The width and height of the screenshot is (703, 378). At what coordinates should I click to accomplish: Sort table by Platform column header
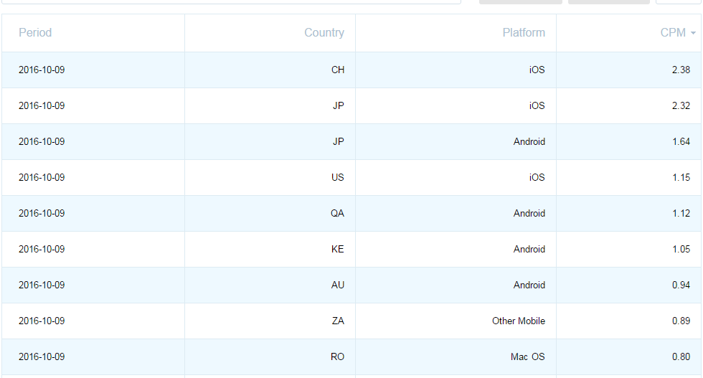tap(524, 33)
